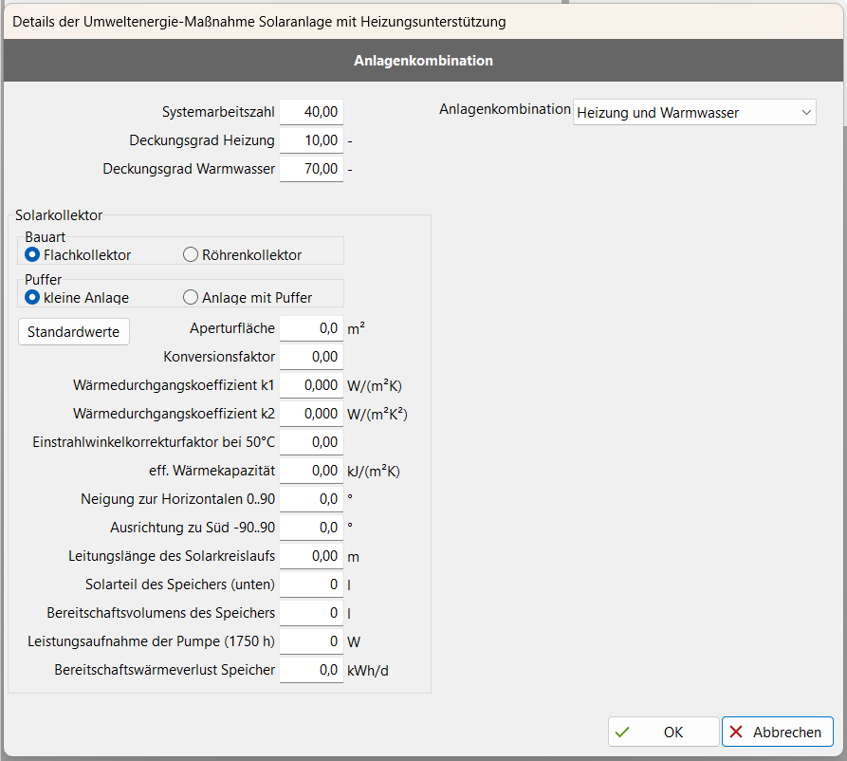Choose Anlage mit Puffer option
The height and width of the screenshot is (761, 847).
pos(191,297)
